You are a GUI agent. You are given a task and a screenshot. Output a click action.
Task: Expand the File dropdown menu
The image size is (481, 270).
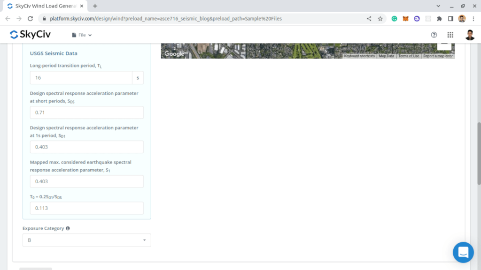(82, 35)
